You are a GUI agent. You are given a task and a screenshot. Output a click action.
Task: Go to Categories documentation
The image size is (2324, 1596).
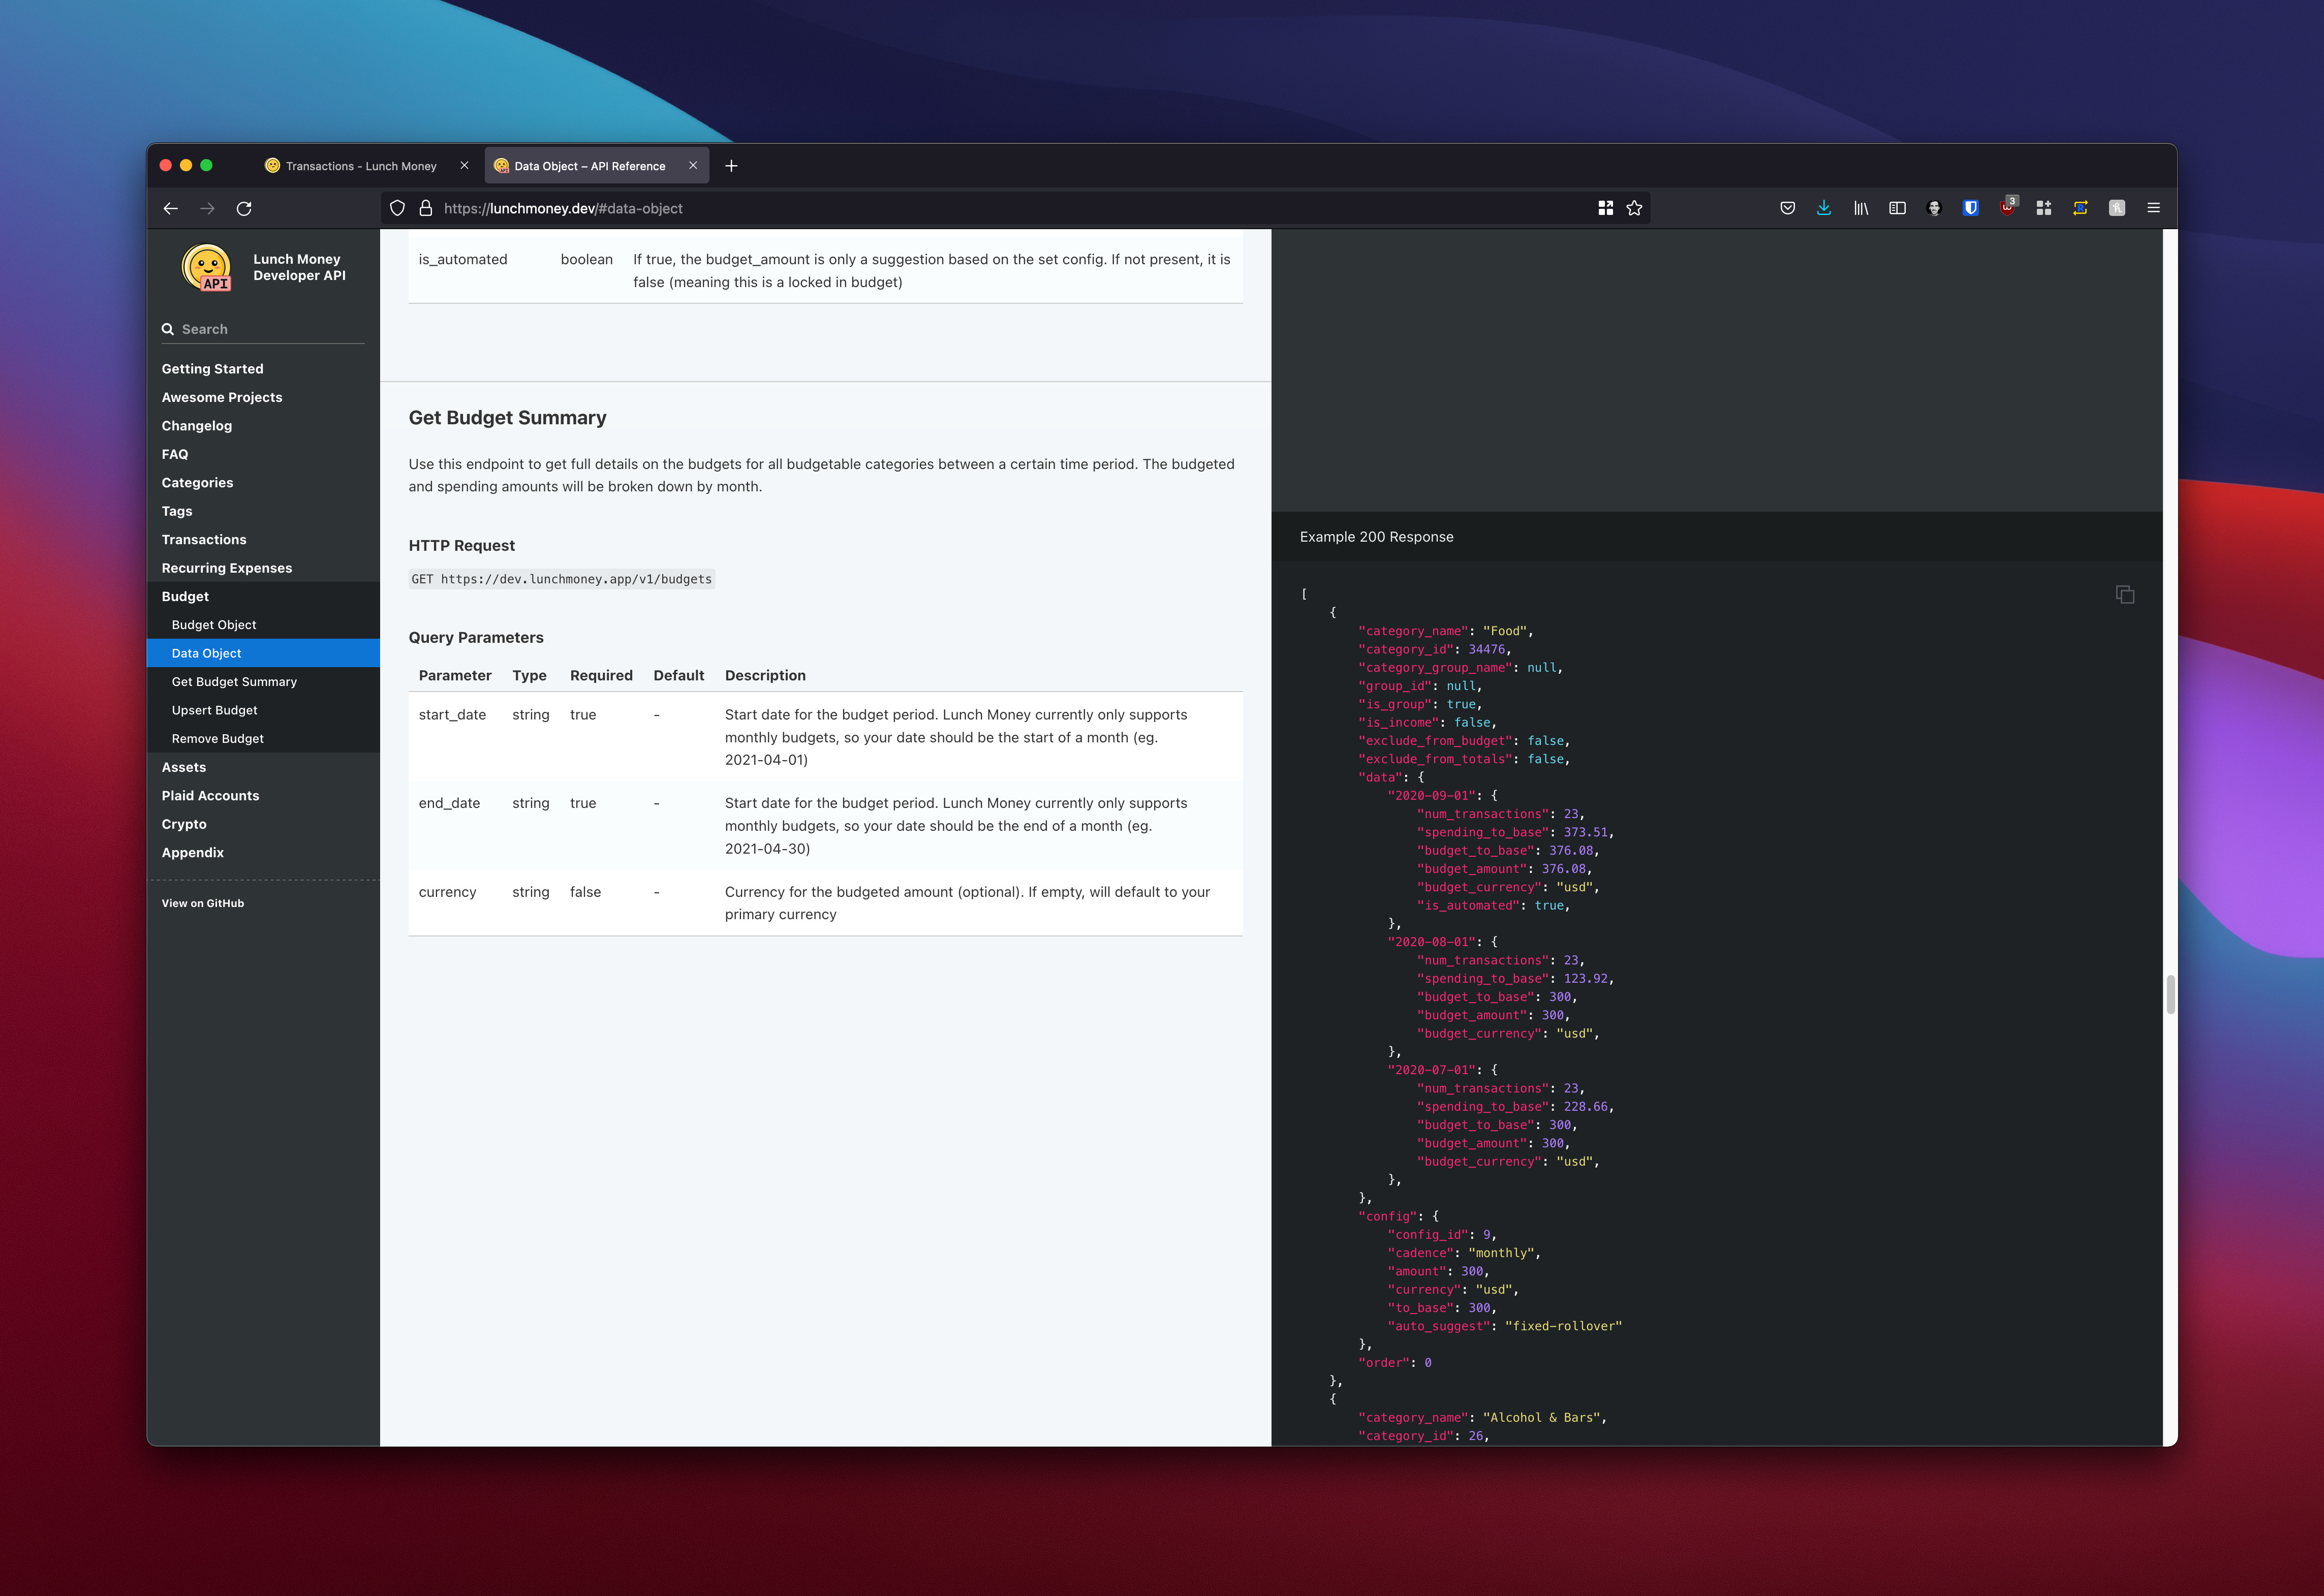(198, 483)
